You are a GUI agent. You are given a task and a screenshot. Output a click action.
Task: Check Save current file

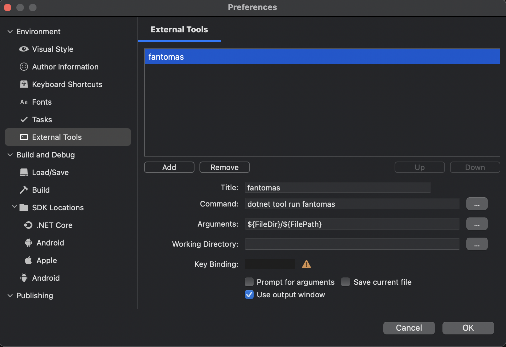click(345, 282)
